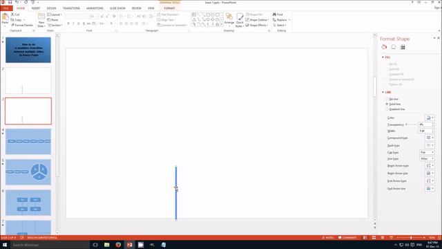Click Find in Editing group

278,15
